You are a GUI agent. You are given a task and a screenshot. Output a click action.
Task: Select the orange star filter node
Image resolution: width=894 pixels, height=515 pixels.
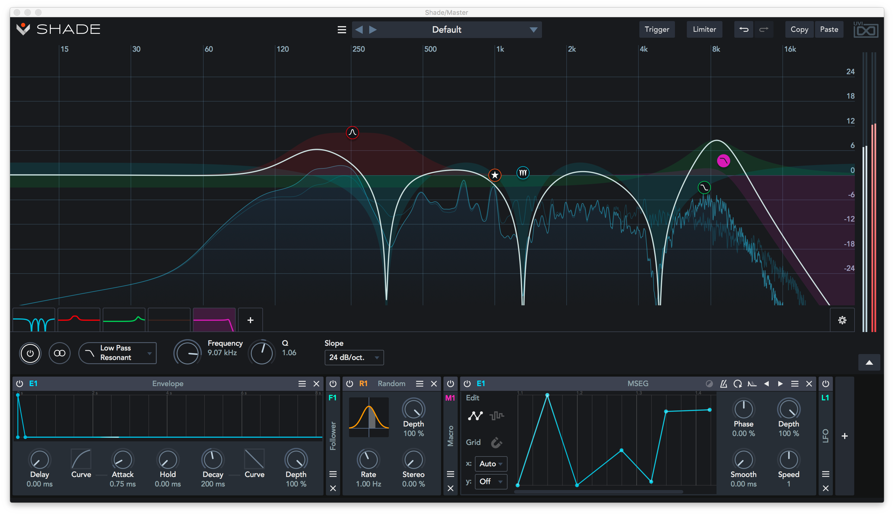pyautogui.click(x=494, y=175)
